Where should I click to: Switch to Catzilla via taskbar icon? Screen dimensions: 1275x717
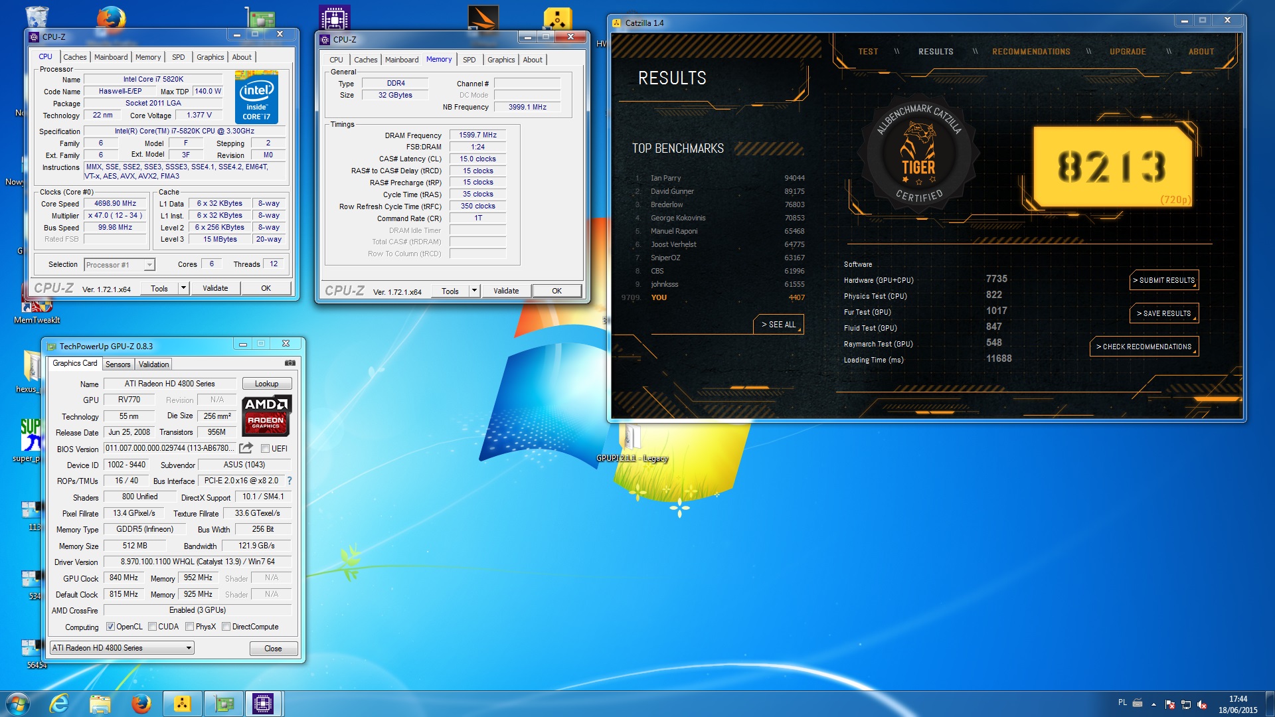[182, 704]
